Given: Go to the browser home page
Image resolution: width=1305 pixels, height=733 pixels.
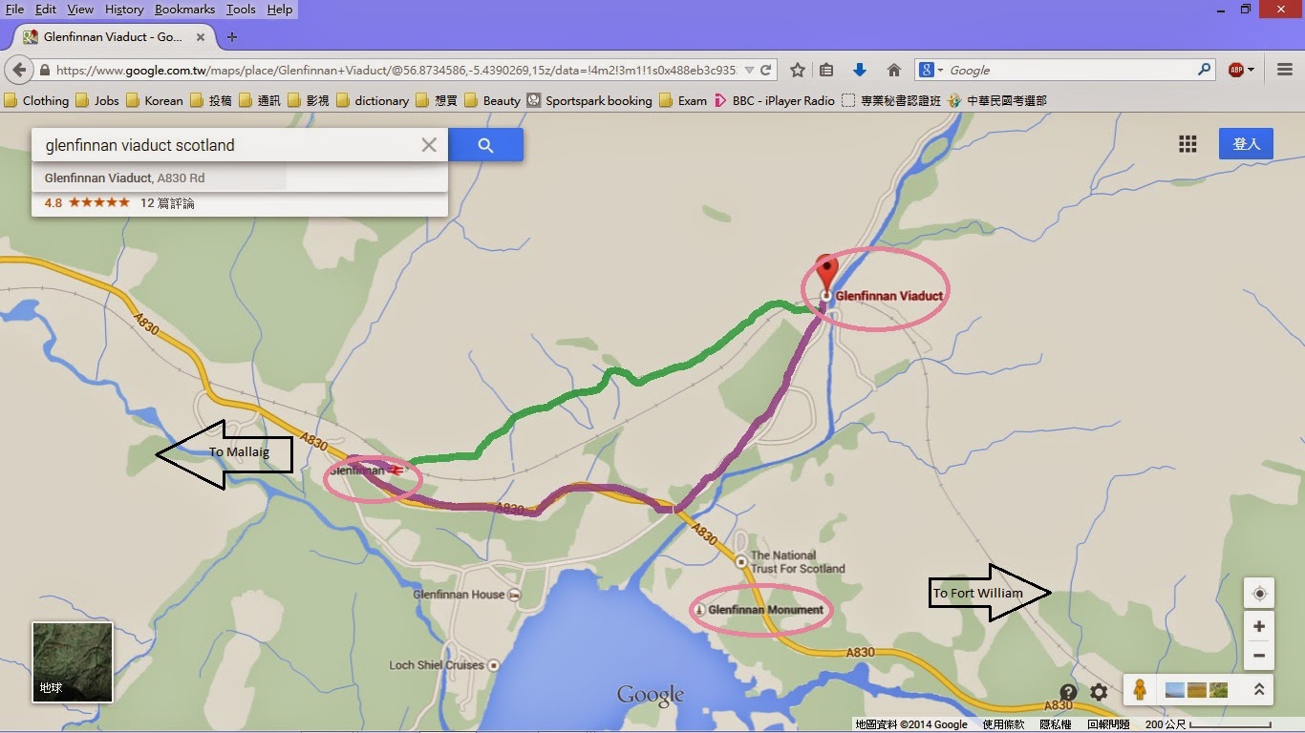Looking at the screenshot, I should 894,71.
